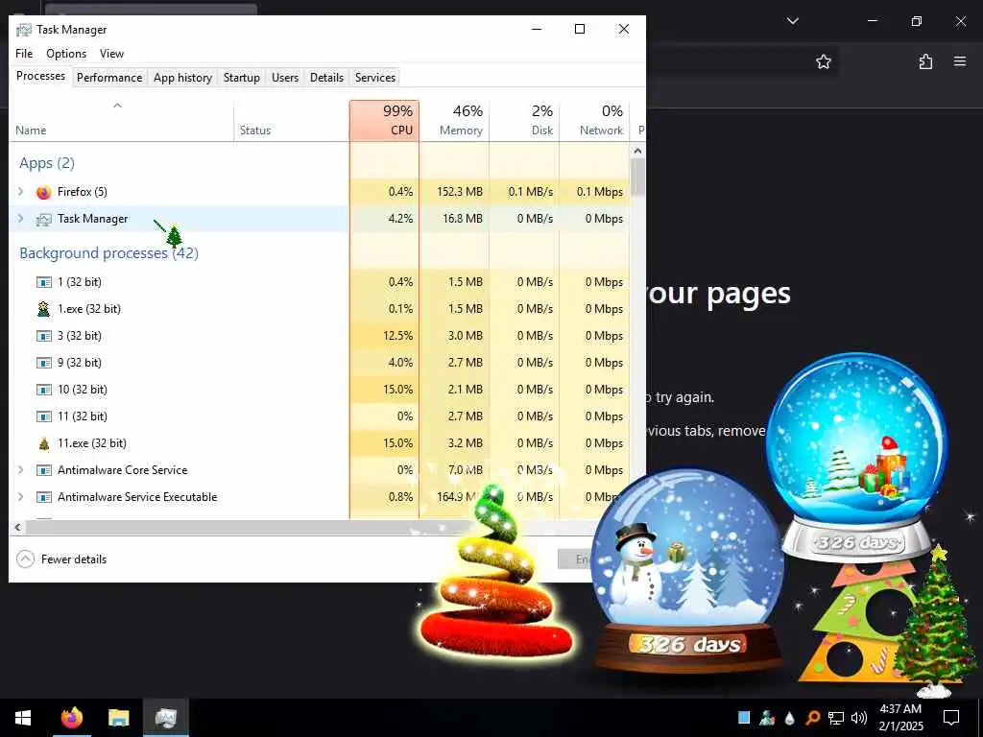Select the Processes tab
Image resolution: width=983 pixels, height=737 pixels.
pyautogui.click(x=40, y=76)
